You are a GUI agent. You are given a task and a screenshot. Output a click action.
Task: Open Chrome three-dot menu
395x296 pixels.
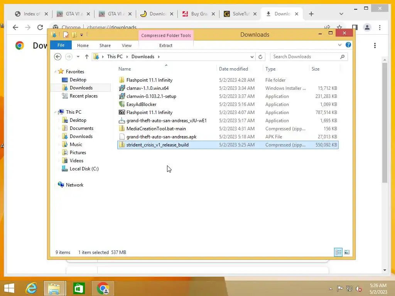pos(380,27)
